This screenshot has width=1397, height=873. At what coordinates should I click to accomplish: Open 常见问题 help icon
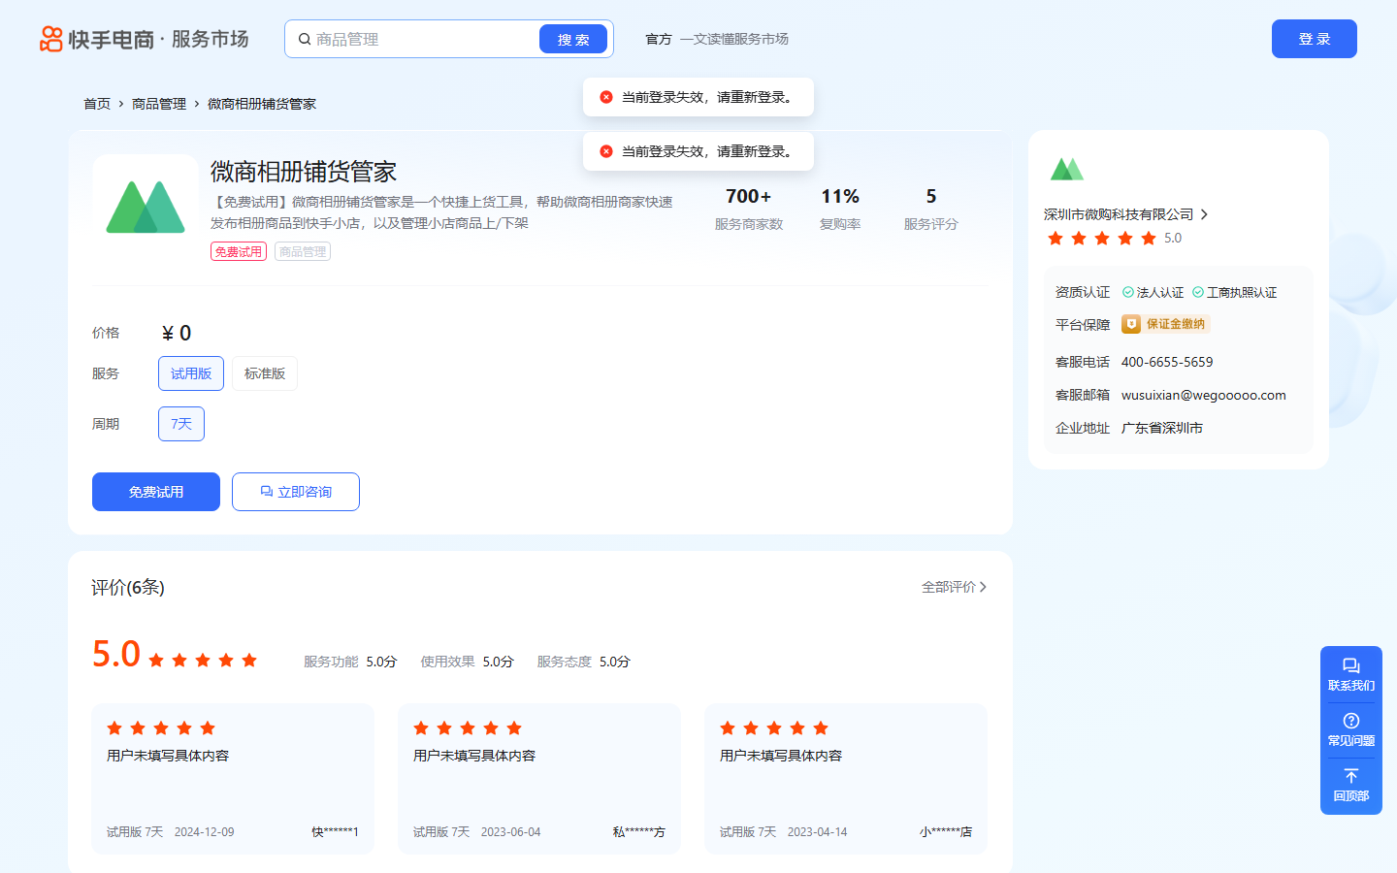tap(1351, 721)
